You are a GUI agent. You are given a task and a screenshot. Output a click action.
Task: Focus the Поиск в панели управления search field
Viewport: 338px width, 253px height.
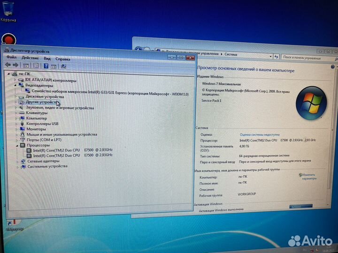pyautogui.click(x=308, y=58)
